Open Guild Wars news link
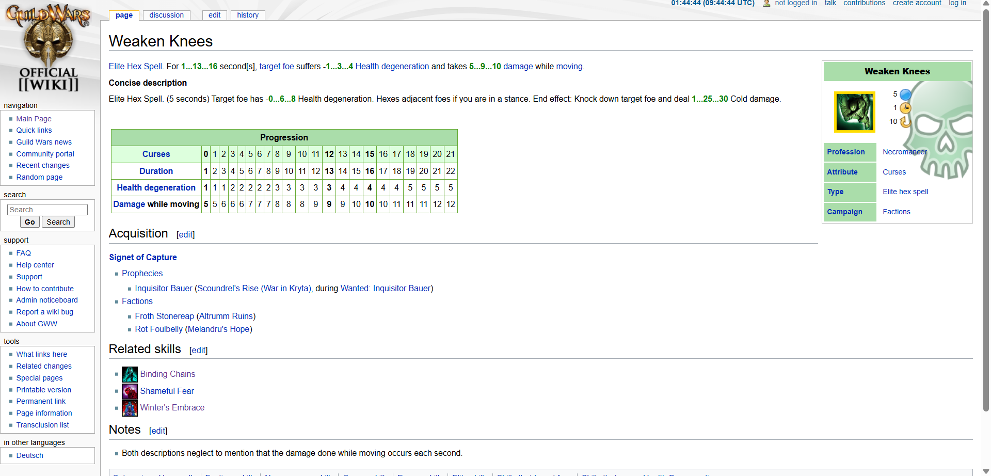 click(x=44, y=142)
